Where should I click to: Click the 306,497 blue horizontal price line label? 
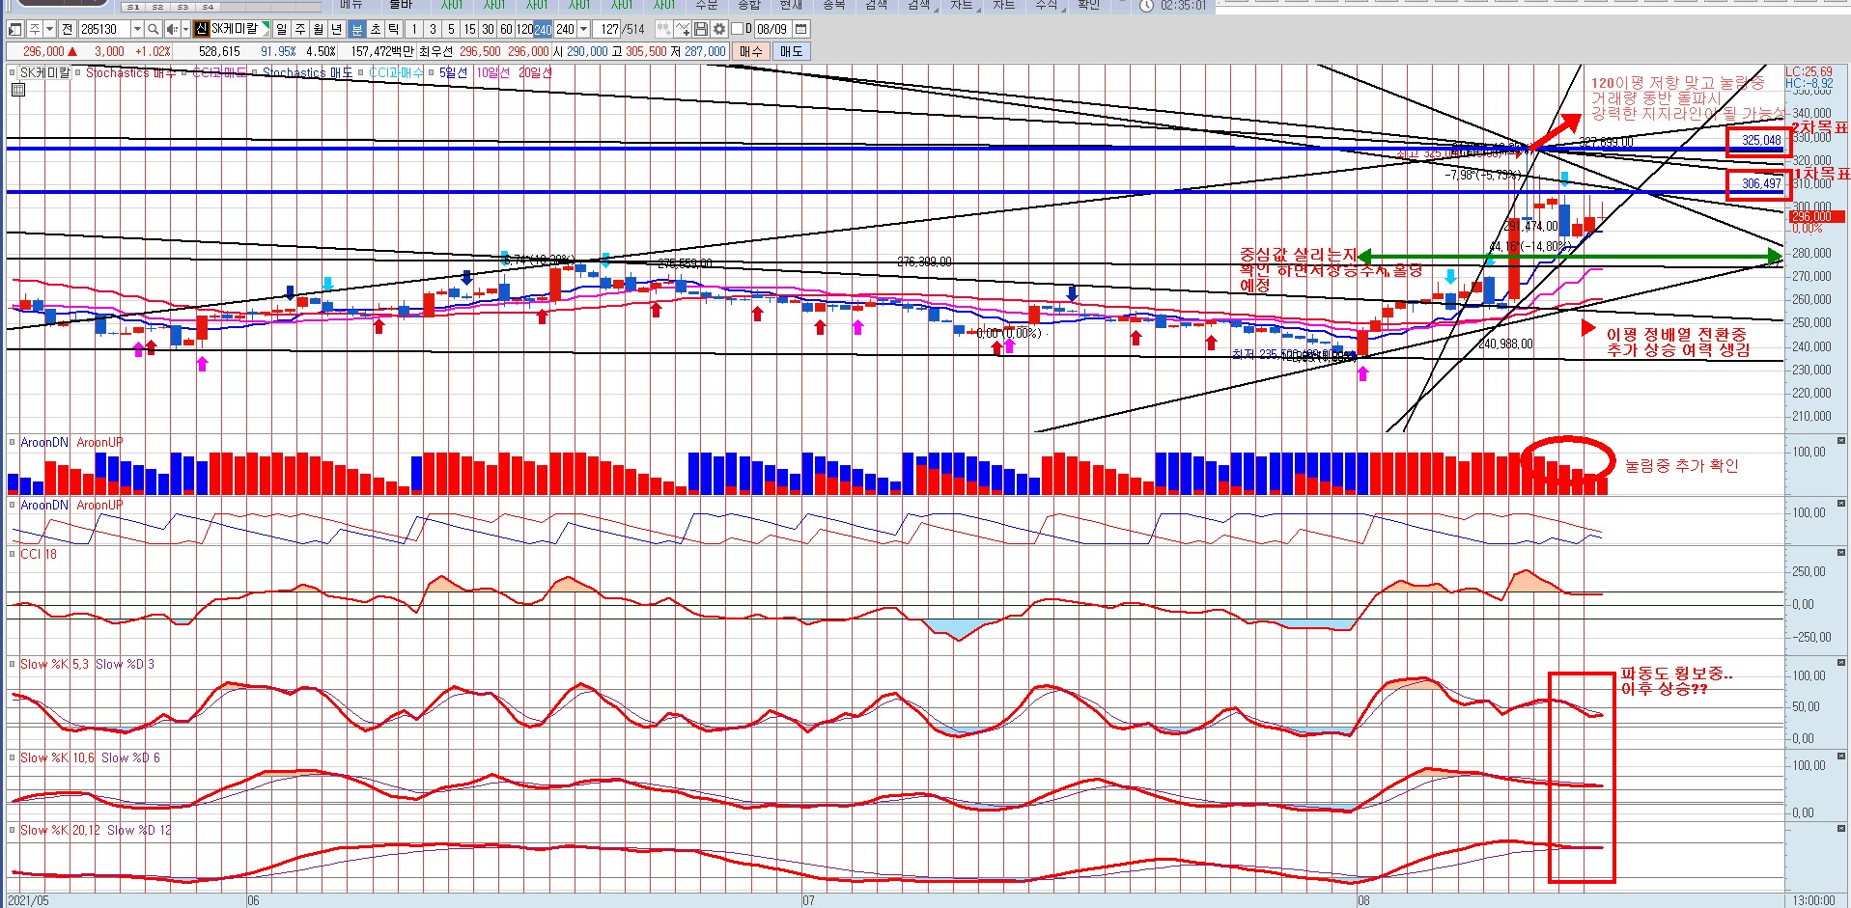1760,183
